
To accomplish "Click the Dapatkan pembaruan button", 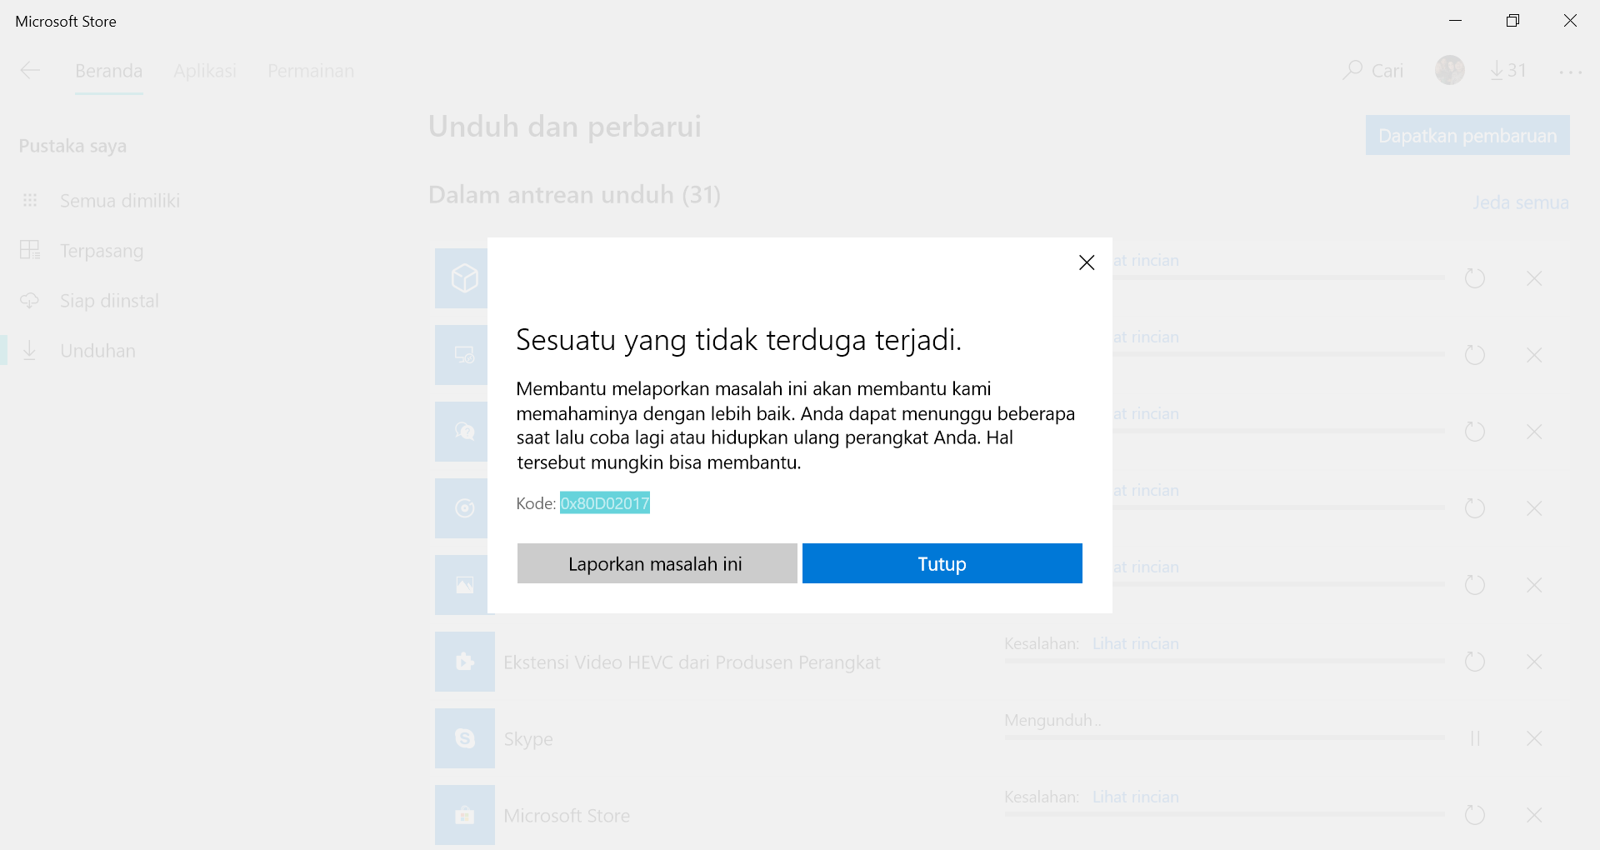I will point(1467,135).
